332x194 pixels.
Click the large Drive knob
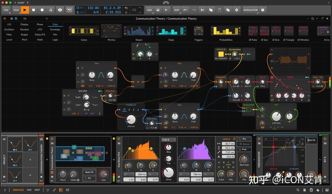point(168,172)
